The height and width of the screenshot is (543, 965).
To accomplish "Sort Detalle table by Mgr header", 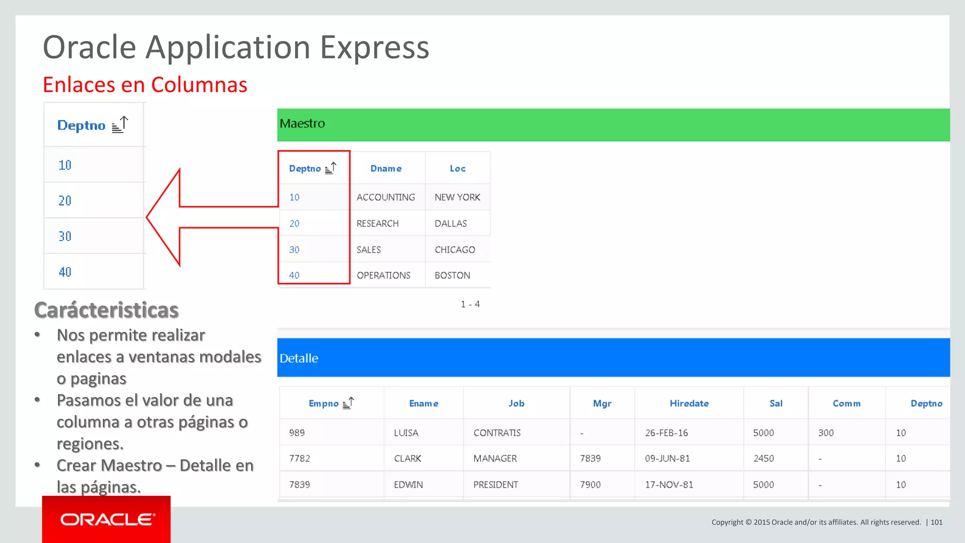I will 602,403.
